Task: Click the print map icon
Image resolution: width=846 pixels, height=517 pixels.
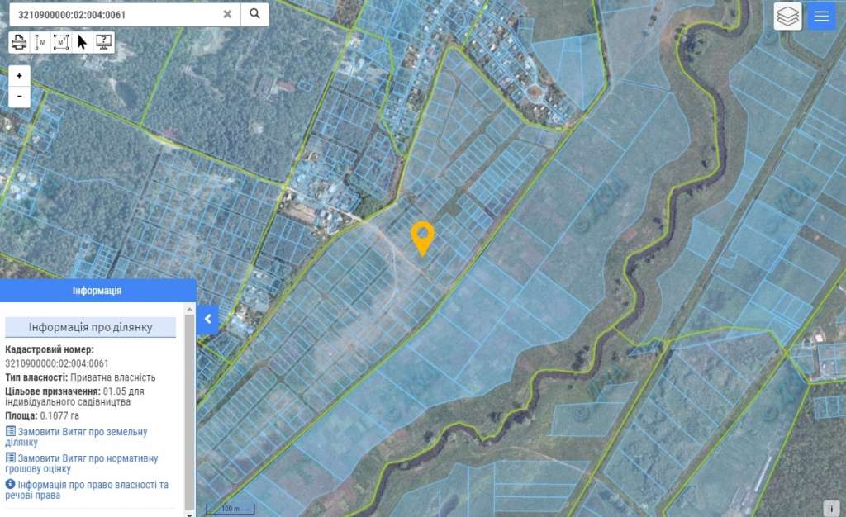Action: (x=19, y=42)
